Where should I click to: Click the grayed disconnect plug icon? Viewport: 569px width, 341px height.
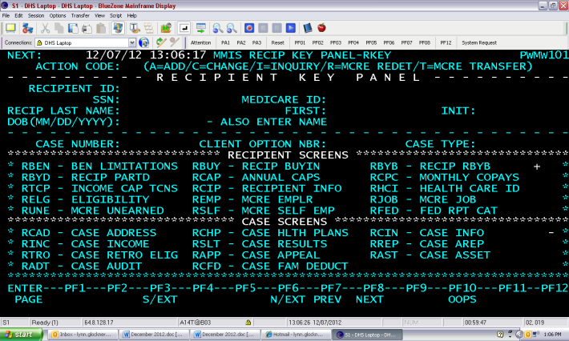pos(175,42)
